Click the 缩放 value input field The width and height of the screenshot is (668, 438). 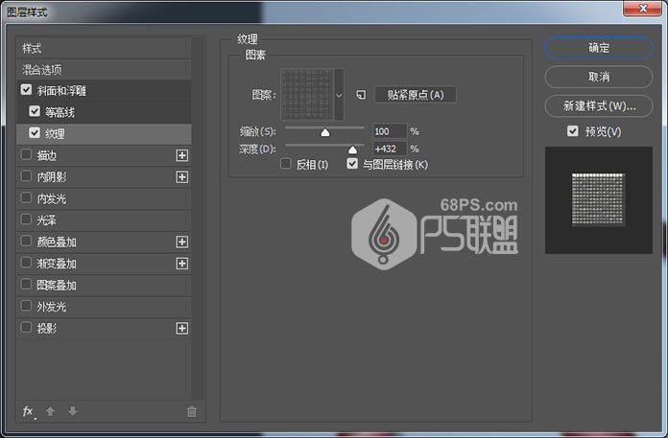(390, 131)
